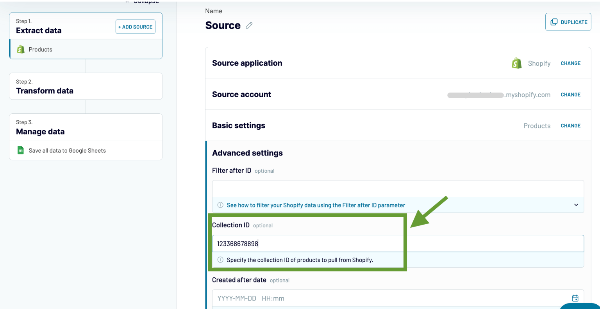Screen dimensions: 600x309
Task: Click the ADD SOURCE button
Action: [135, 27]
